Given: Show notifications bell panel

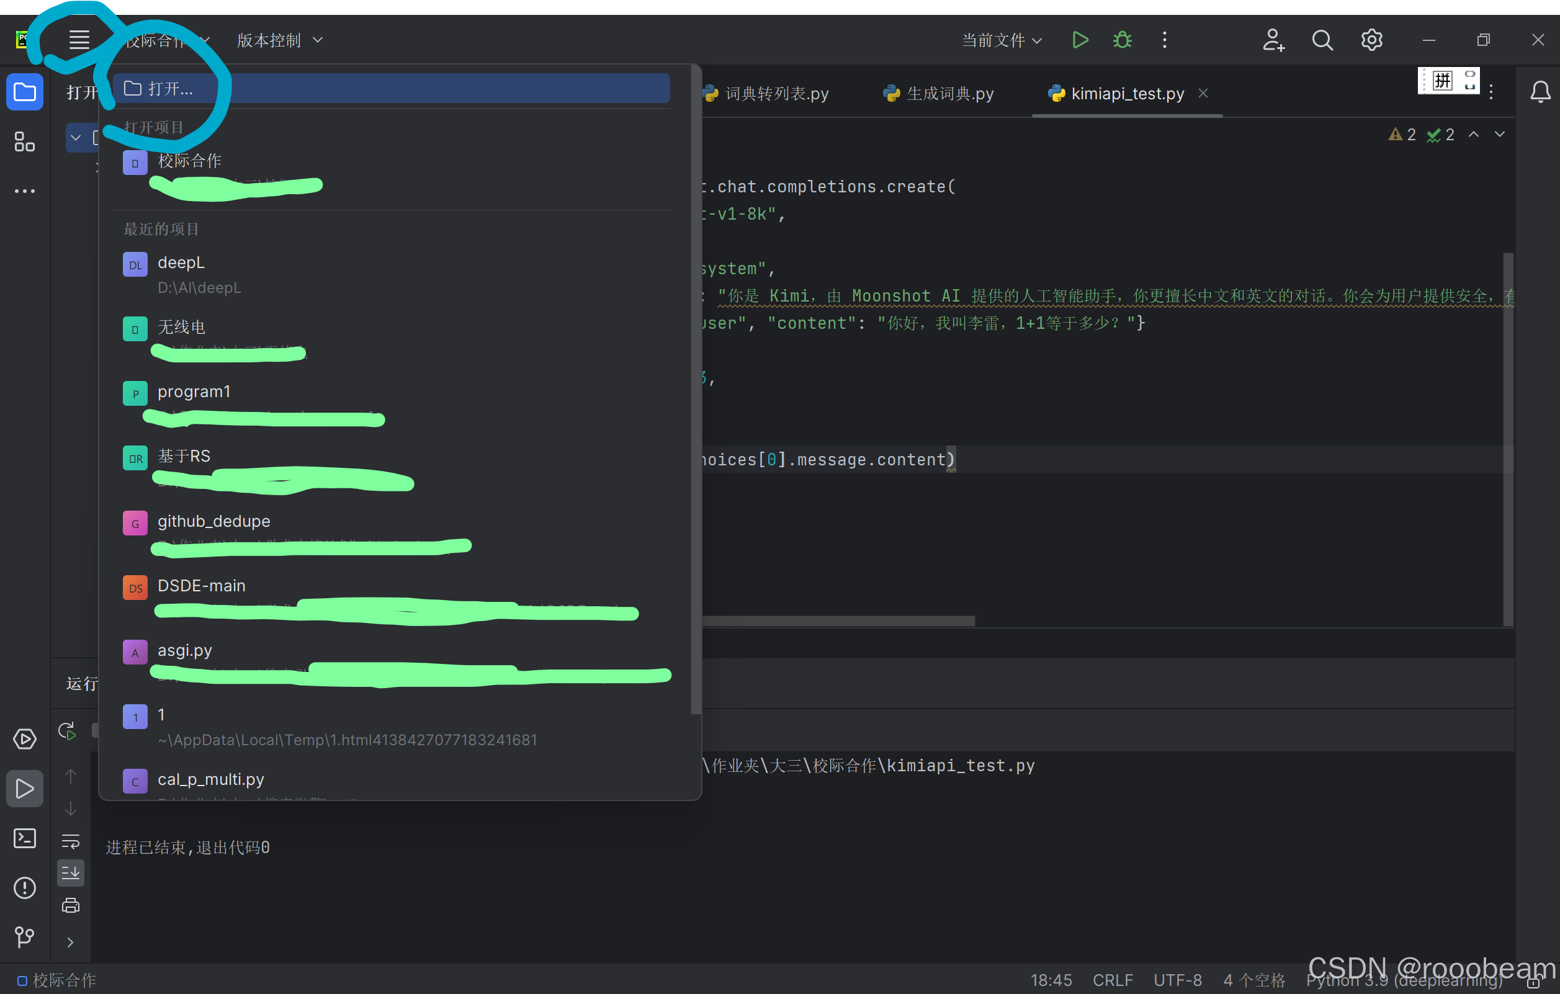Looking at the screenshot, I should (x=1540, y=92).
